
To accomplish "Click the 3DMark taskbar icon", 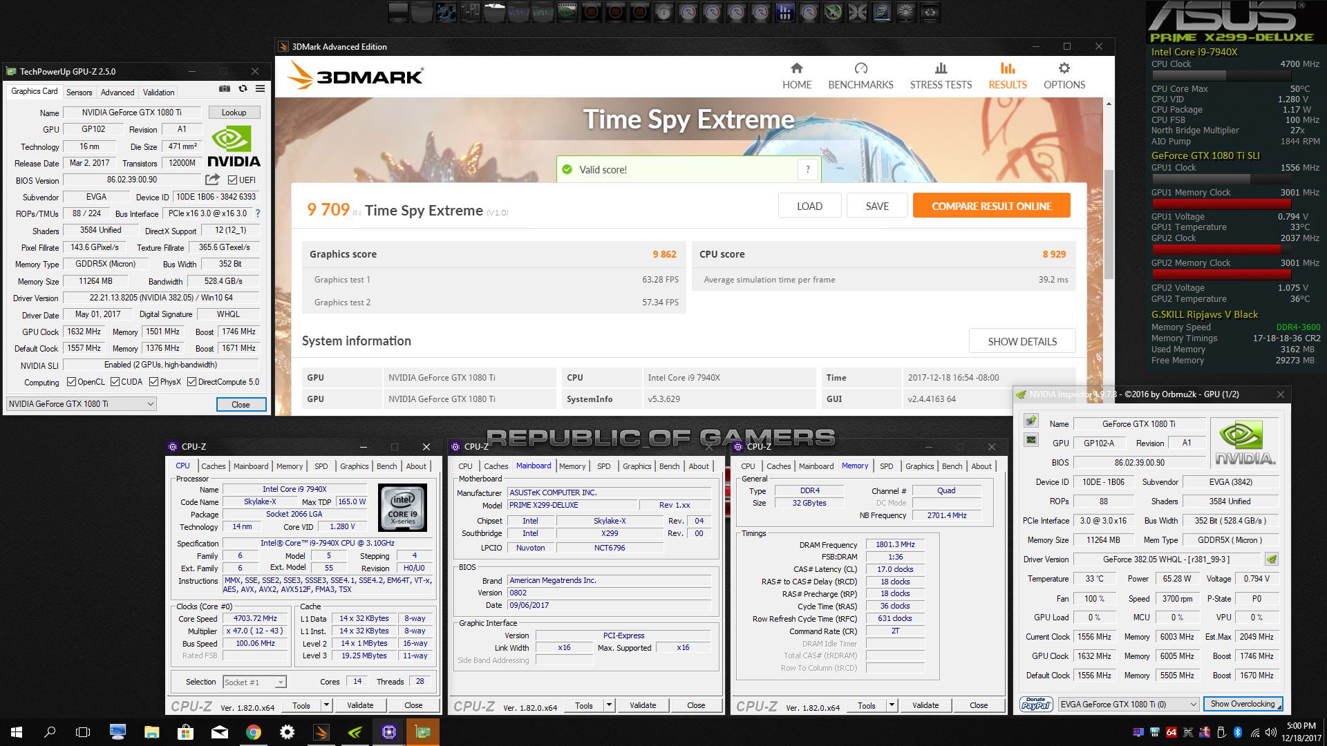I will pyautogui.click(x=321, y=732).
